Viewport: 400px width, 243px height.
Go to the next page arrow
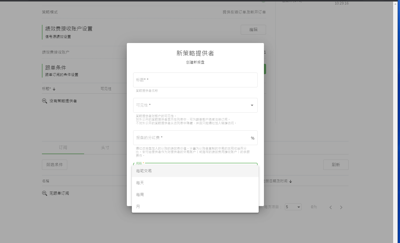click(341, 207)
